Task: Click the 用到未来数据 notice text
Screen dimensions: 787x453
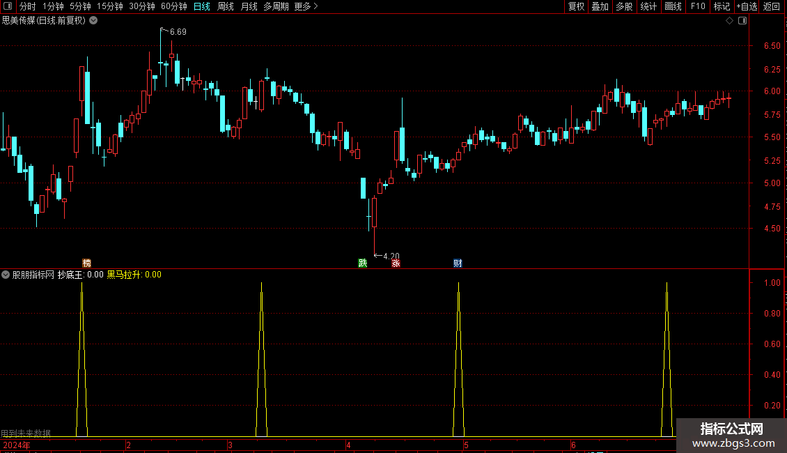Action: [26, 433]
